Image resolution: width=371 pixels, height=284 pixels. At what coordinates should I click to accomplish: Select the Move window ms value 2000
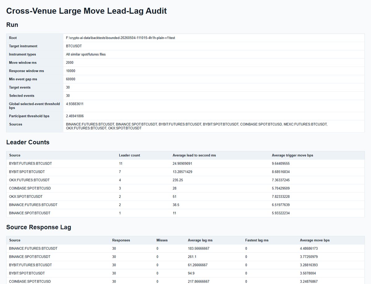point(70,63)
